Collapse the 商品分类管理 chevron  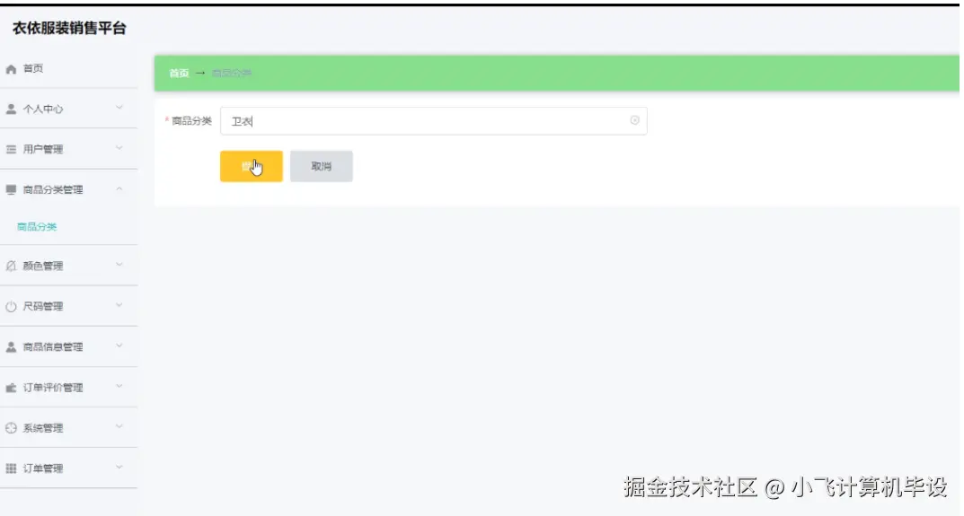[x=119, y=188]
